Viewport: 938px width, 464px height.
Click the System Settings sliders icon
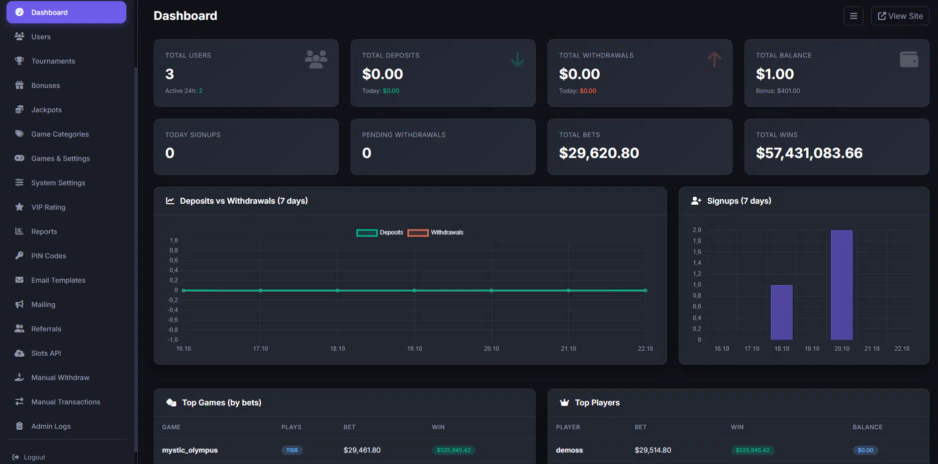tap(19, 182)
